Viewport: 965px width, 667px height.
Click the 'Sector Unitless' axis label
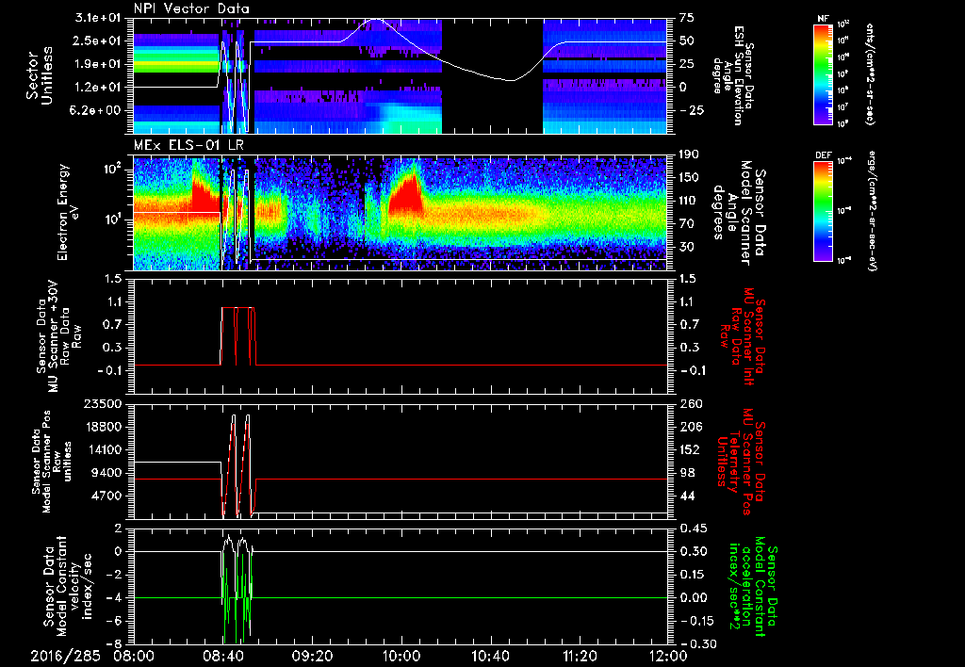(40, 75)
